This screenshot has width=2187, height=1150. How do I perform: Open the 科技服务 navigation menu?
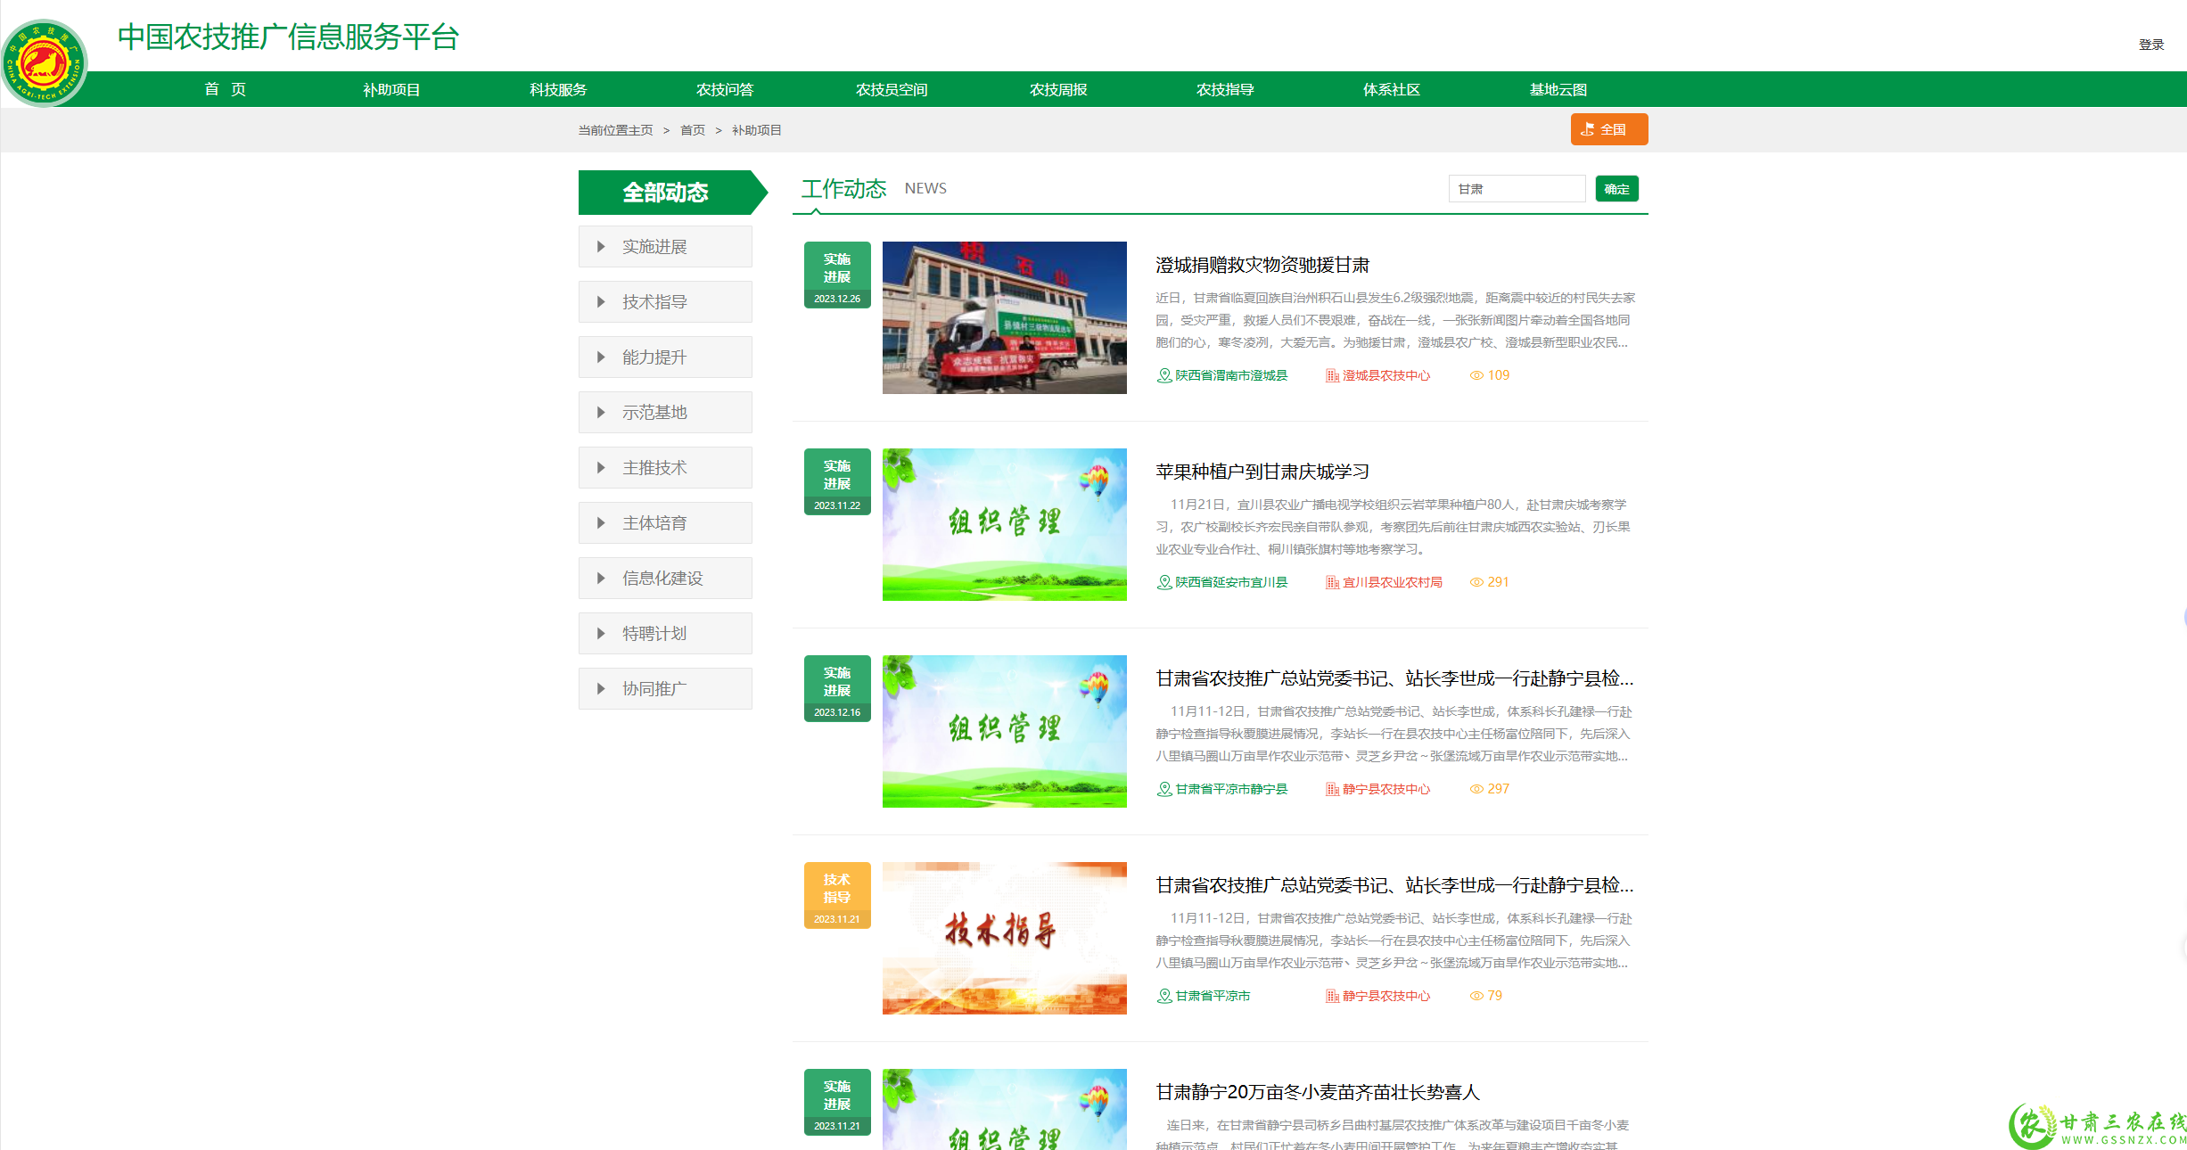558,89
